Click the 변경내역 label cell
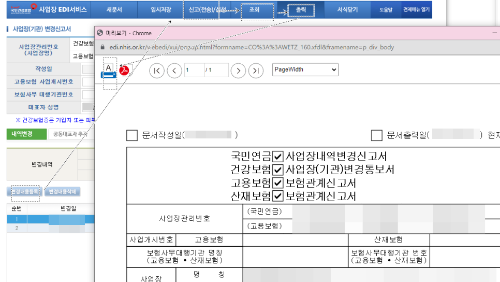 point(42,164)
